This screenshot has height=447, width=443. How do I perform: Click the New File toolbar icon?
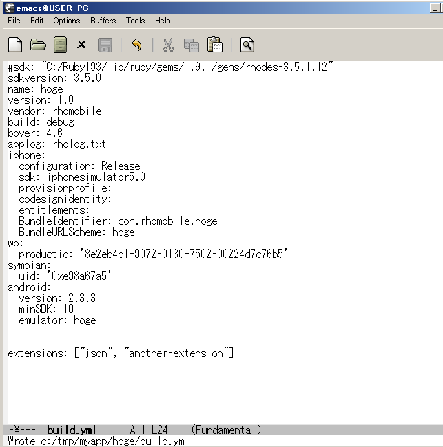pos(15,45)
